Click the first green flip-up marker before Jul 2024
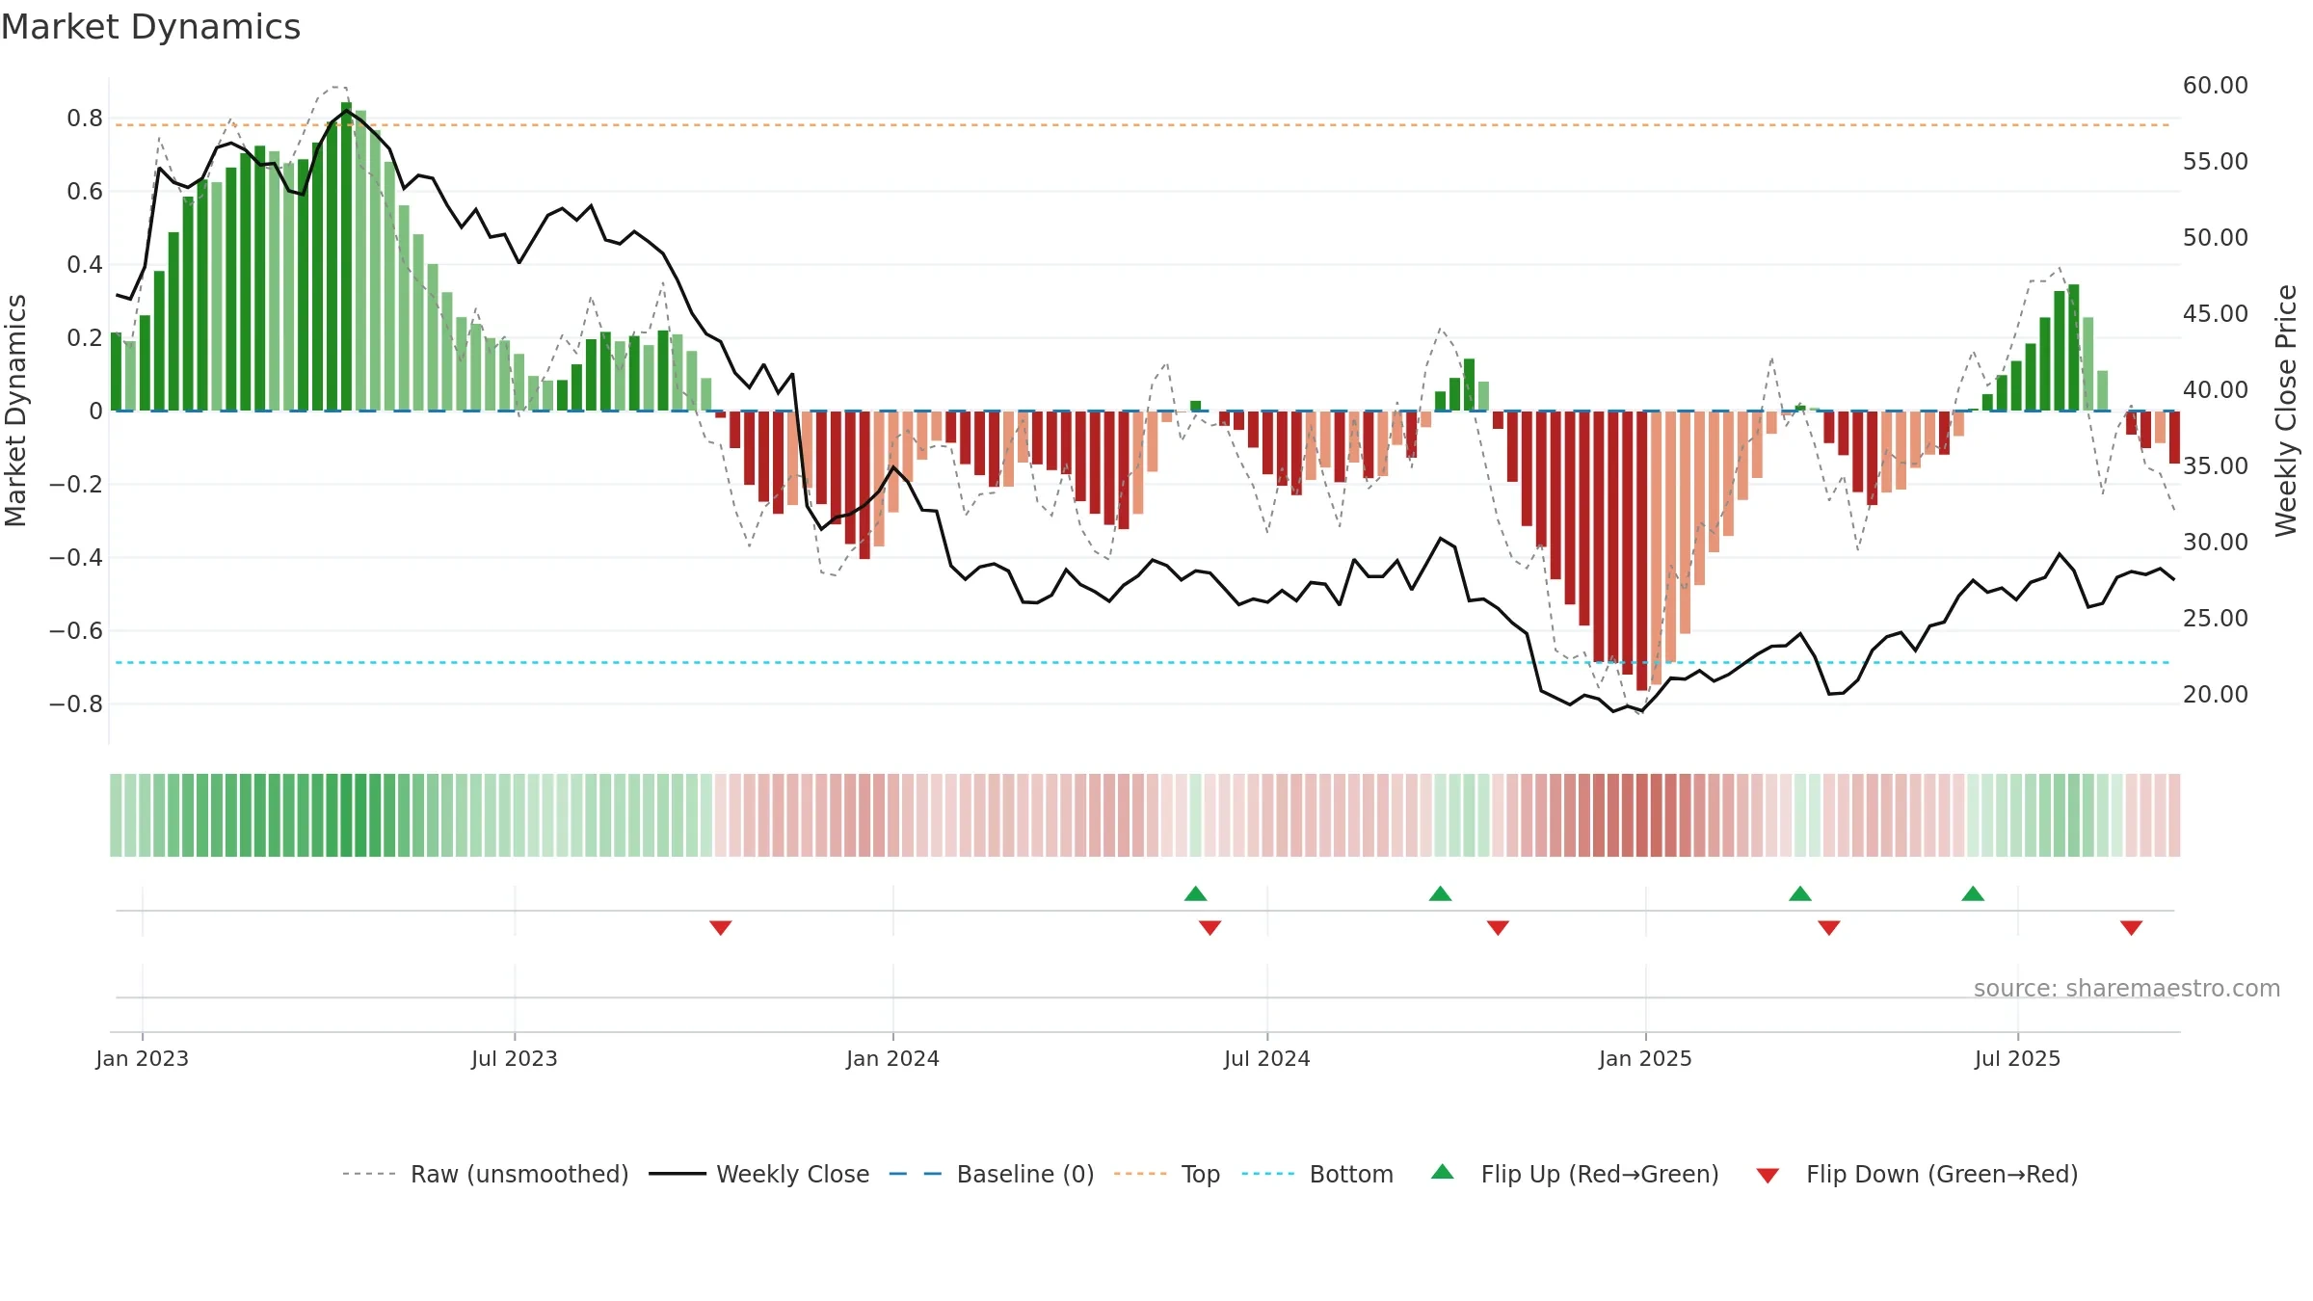This screenshot has height=1301, width=2313. (1195, 893)
